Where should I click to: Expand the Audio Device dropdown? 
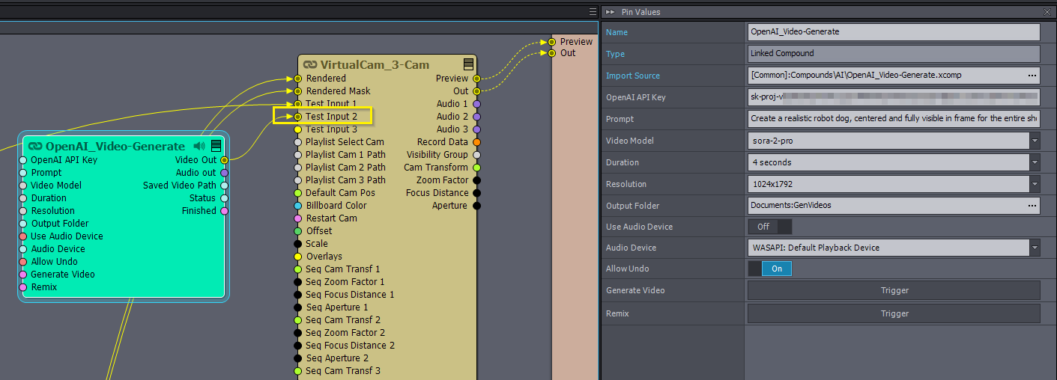pos(1035,248)
